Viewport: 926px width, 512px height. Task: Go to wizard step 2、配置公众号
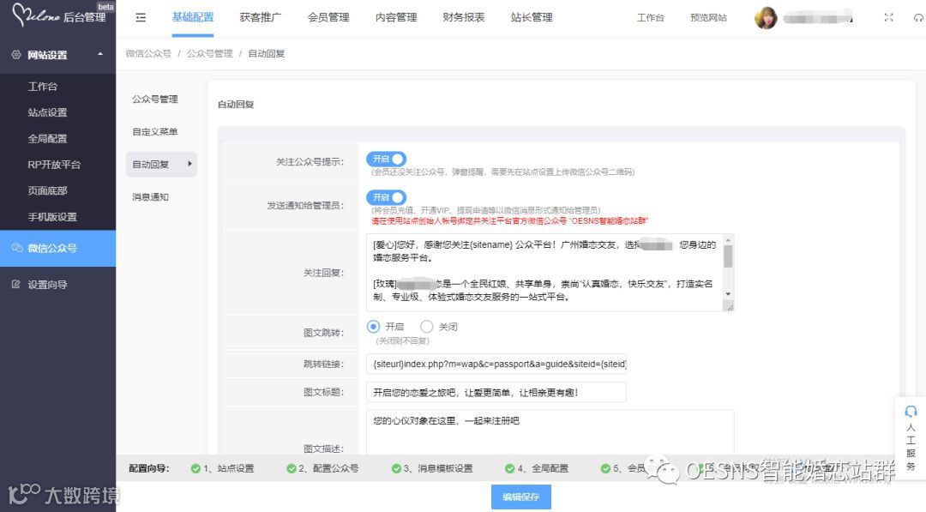tap(328, 468)
